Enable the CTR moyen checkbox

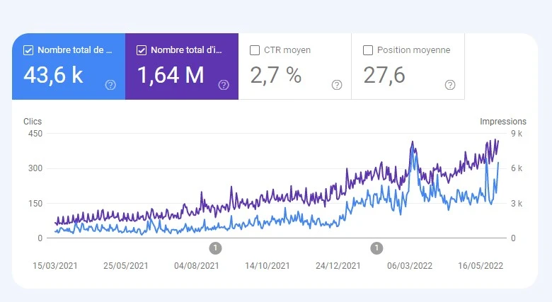tap(255, 50)
